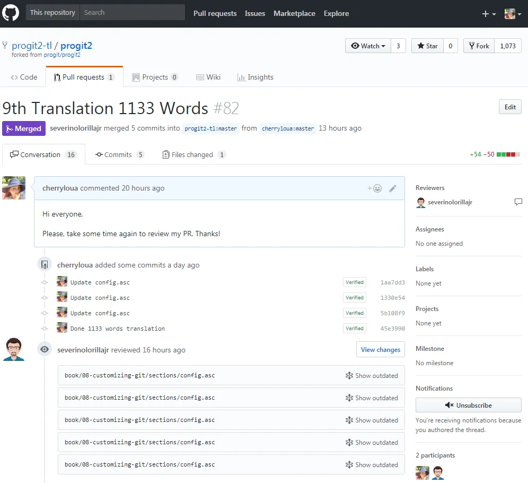Open the progit2 repository link
Viewport: 528px width, 483px height.
click(x=76, y=46)
